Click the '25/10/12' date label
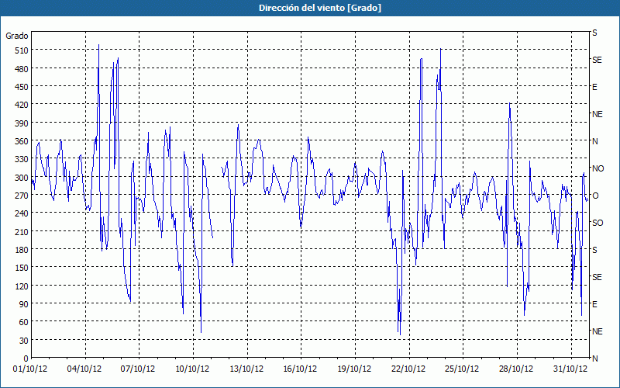The image size is (620, 388). point(462,369)
